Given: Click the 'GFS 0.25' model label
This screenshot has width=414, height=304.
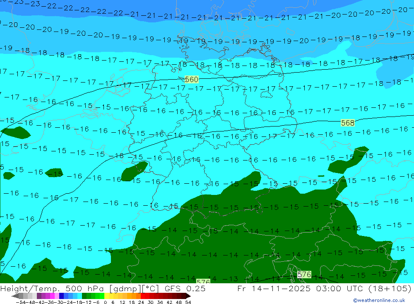Looking at the screenshot, I should [185, 288].
